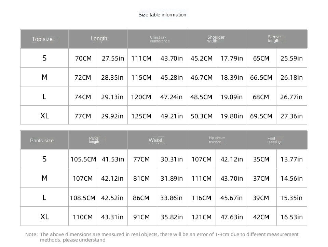Click the 'Hip circumference' column header
Screen dimensions: 328x247
click(218, 140)
